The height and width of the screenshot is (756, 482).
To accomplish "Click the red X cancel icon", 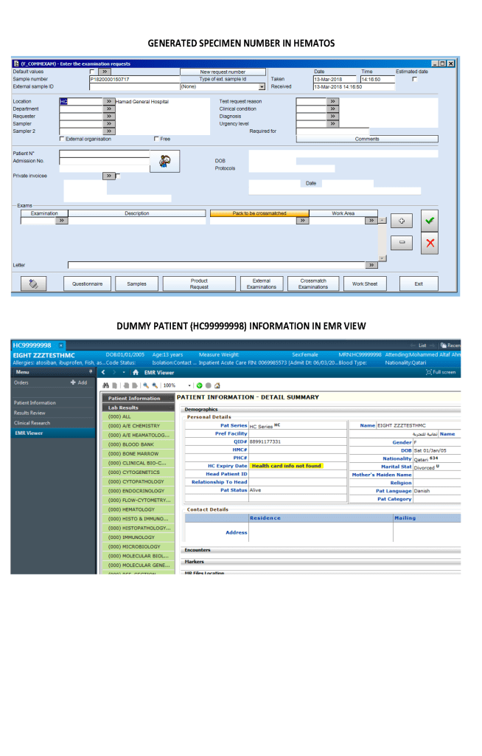I will tap(431, 242).
